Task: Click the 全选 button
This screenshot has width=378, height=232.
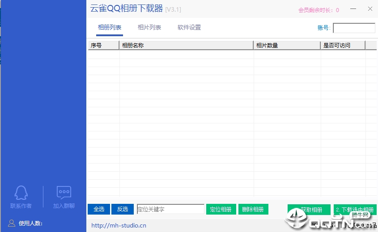Action: 99,209
